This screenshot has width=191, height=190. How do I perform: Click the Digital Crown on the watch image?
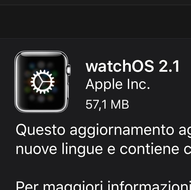point(69,70)
